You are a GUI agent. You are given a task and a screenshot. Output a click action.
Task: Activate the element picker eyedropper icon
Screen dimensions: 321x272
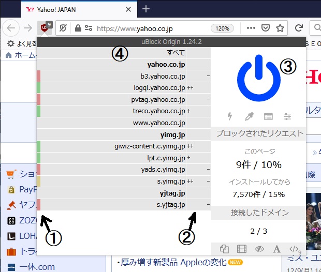(x=249, y=116)
